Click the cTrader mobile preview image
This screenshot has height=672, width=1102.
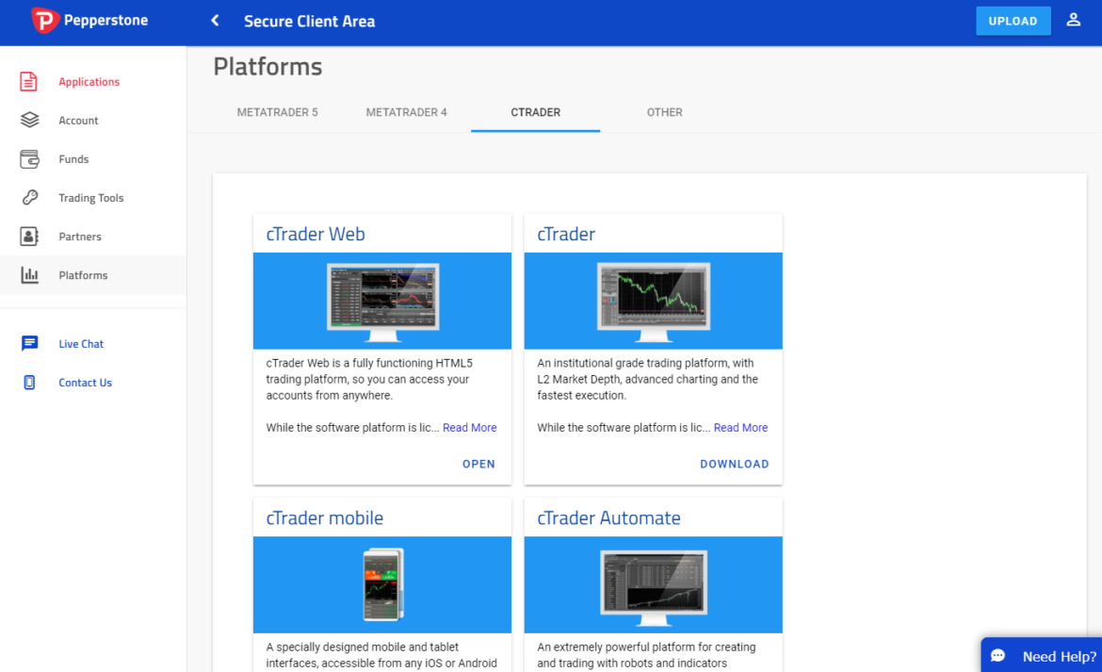[x=381, y=584]
